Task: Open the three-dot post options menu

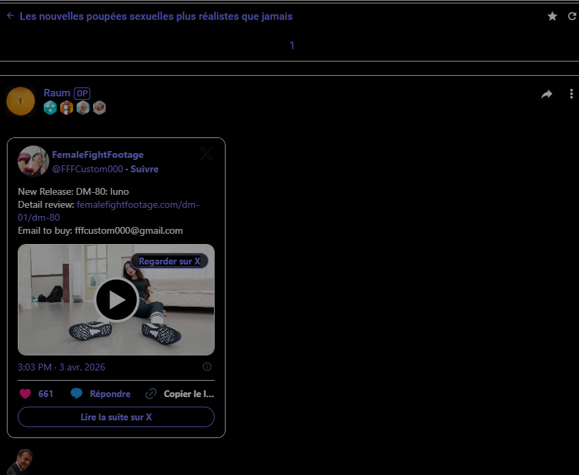Action: pos(571,94)
